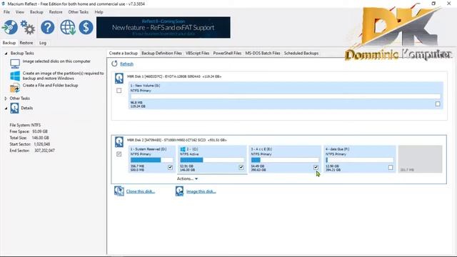The width and height of the screenshot is (457, 257).
Task: Click the C: partition usage bar
Action: (212, 160)
